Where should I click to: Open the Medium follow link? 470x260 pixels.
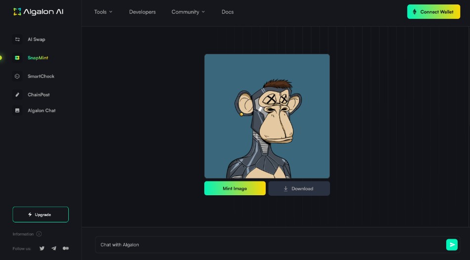[x=66, y=248]
